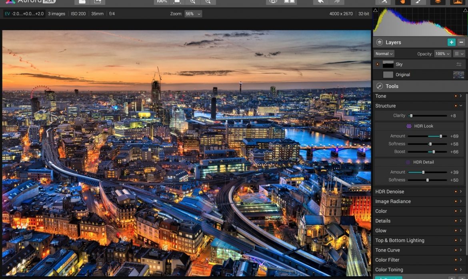The height and width of the screenshot is (279, 468).
Task: Select the orange Hand pan tool
Action: point(402,2)
